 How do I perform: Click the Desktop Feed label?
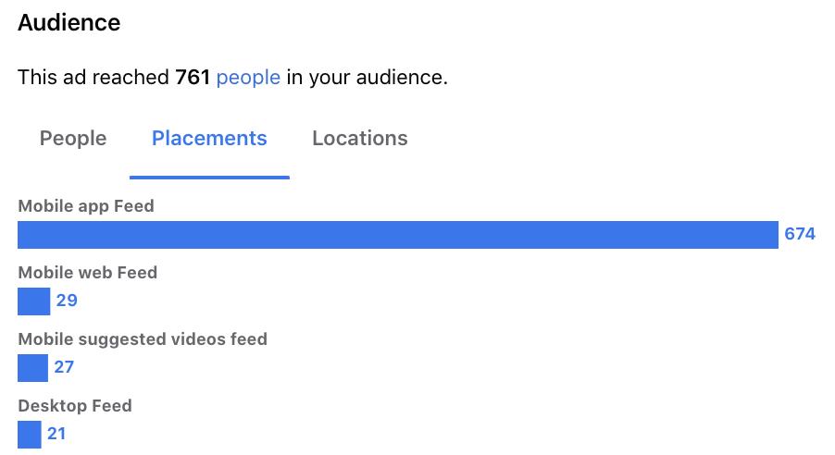75,405
